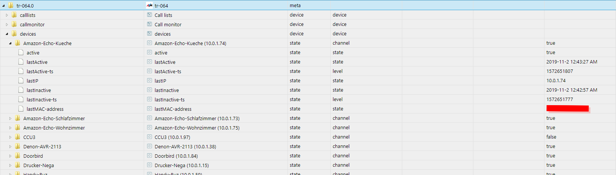Collapse the tr-064.0 root node
The height and width of the screenshot is (175, 616).
(4, 6)
